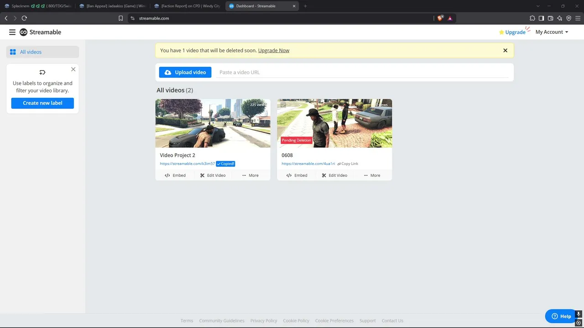This screenshot has height=328, width=584.
Task: Edit Video for the 0608 video
Action: [334, 175]
